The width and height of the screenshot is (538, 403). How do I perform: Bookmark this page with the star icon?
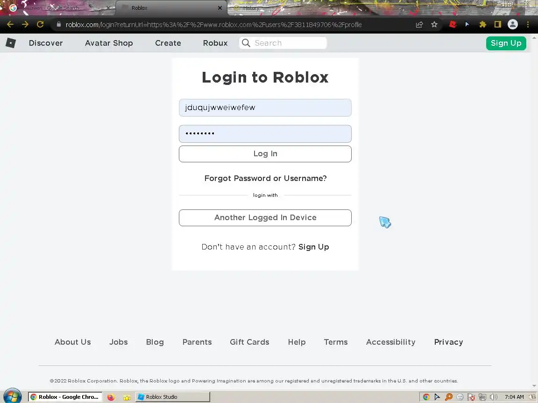click(x=434, y=24)
